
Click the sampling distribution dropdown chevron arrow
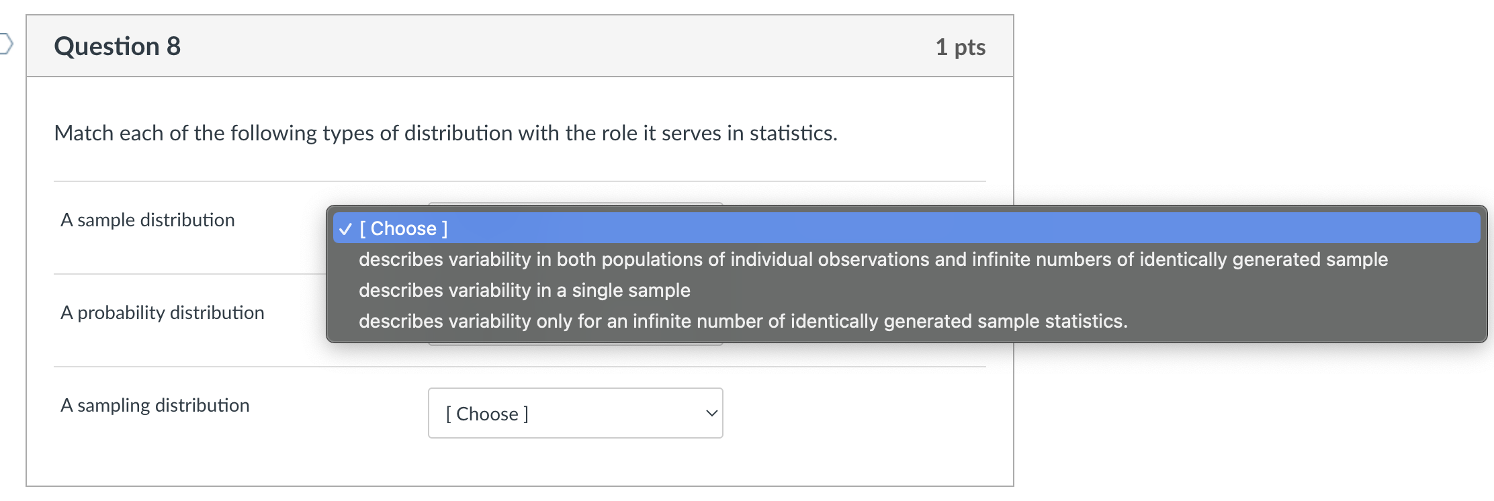[711, 414]
